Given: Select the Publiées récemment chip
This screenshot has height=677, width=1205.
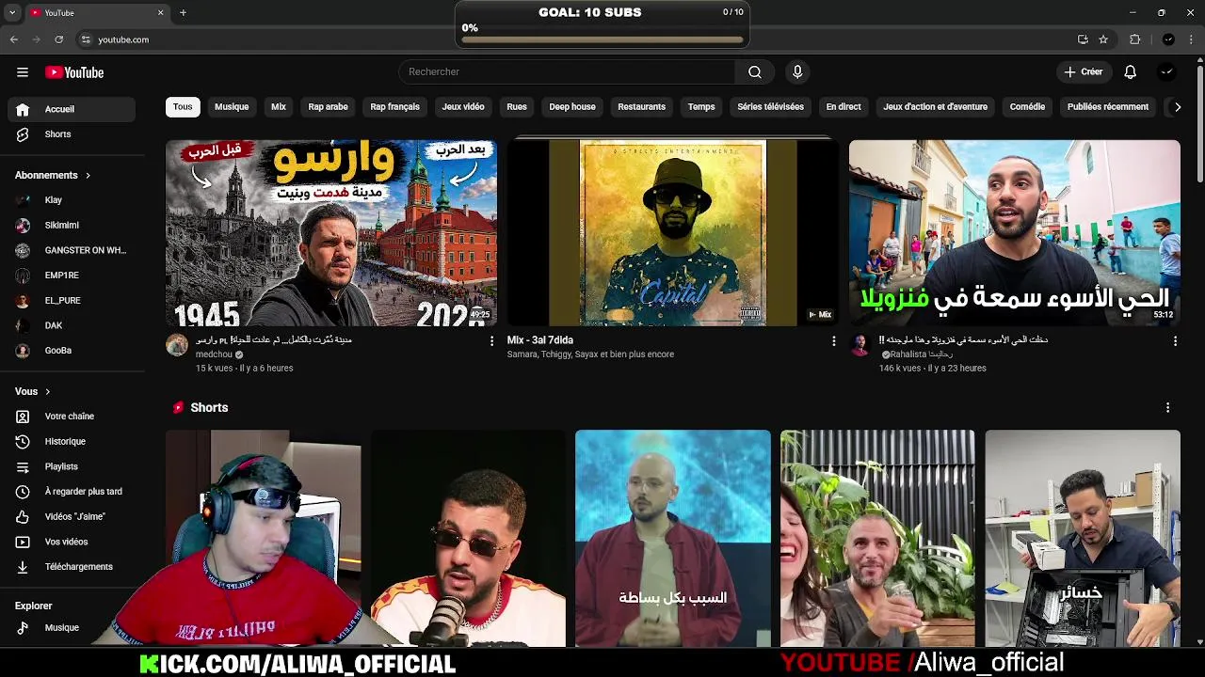Looking at the screenshot, I should coord(1107,107).
